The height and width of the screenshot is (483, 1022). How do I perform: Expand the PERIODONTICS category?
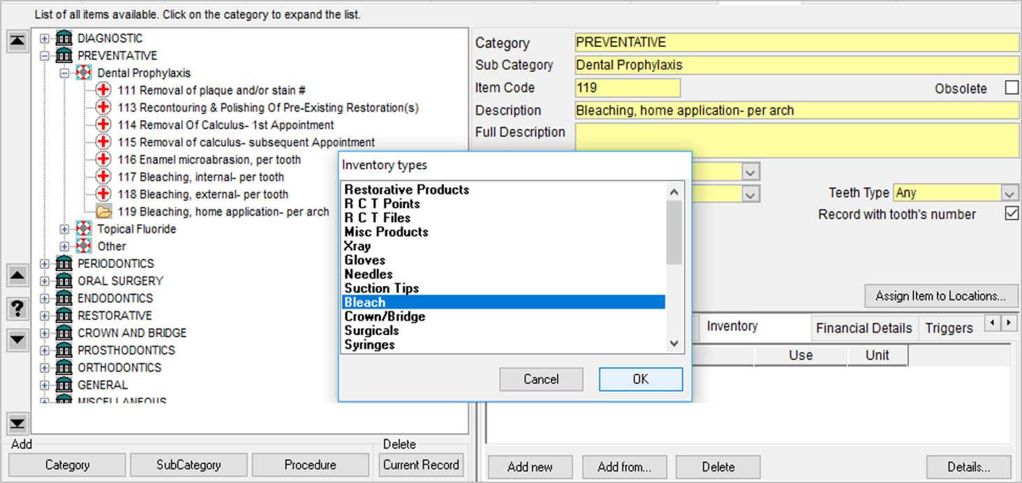point(45,264)
